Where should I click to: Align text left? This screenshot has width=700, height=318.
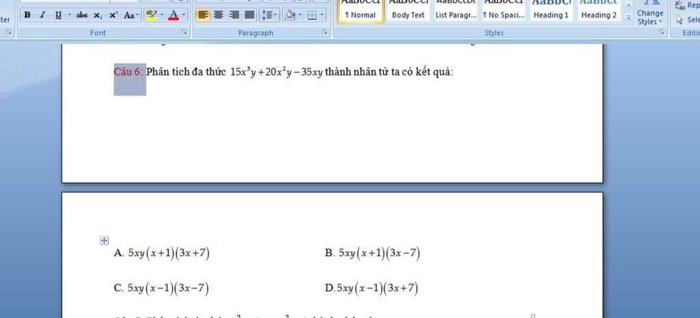tap(203, 15)
